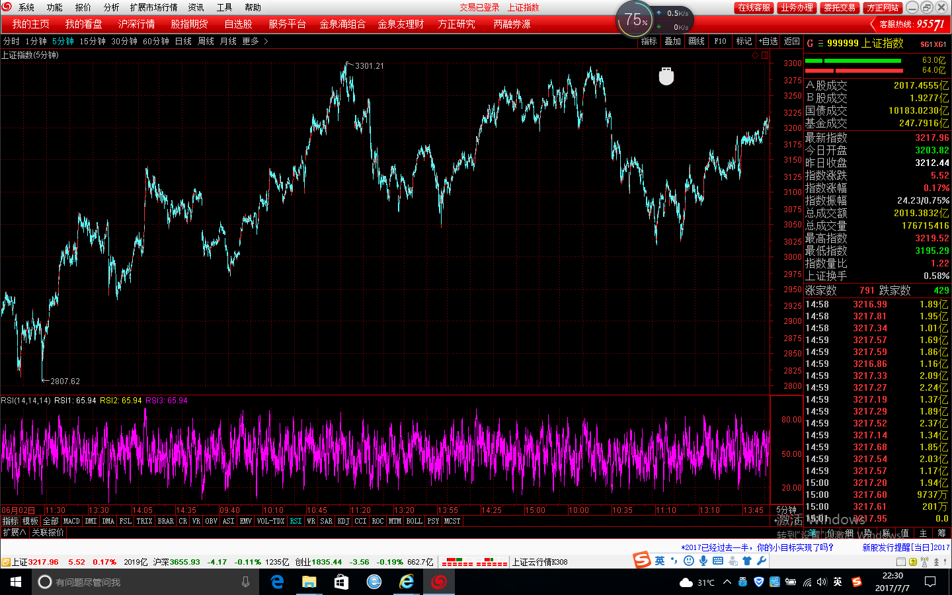Click the blue shield security tray icon

(x=758, y=582)
